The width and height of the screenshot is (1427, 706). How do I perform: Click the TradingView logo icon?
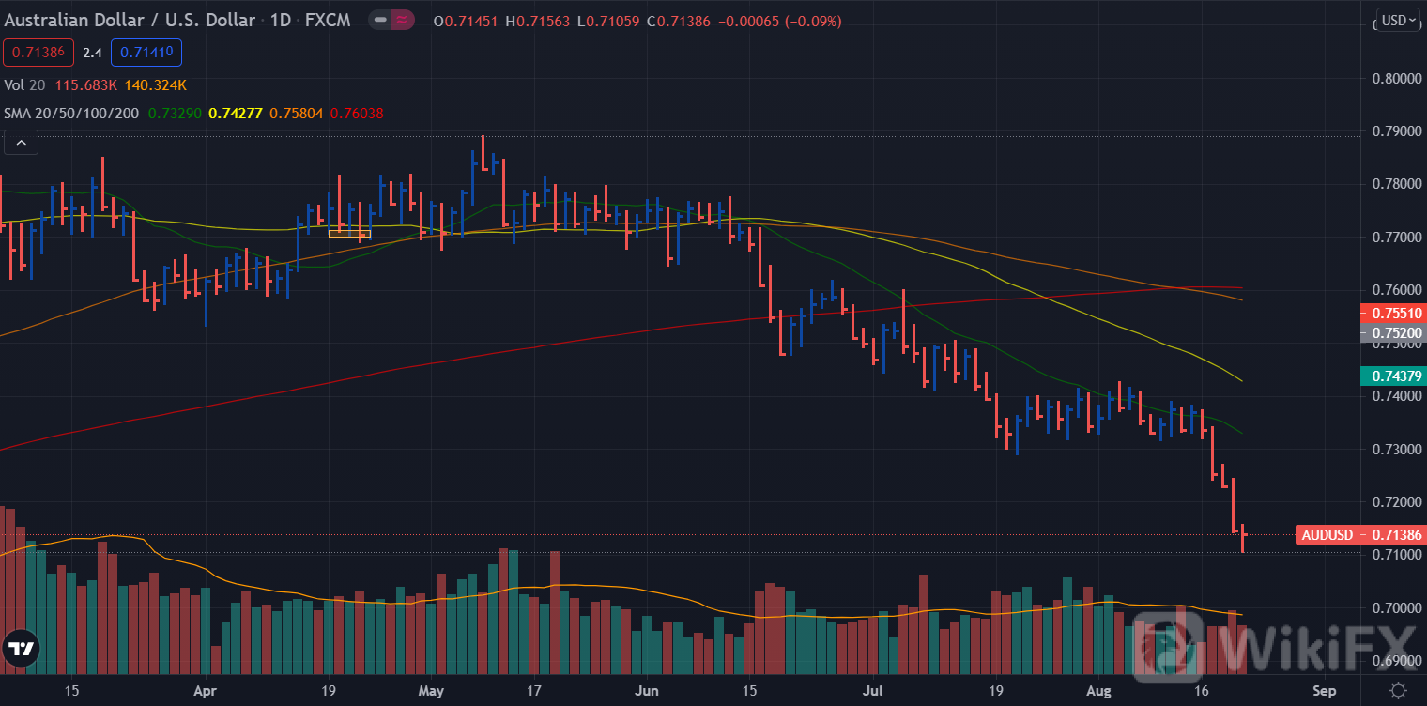pos(21,648)
